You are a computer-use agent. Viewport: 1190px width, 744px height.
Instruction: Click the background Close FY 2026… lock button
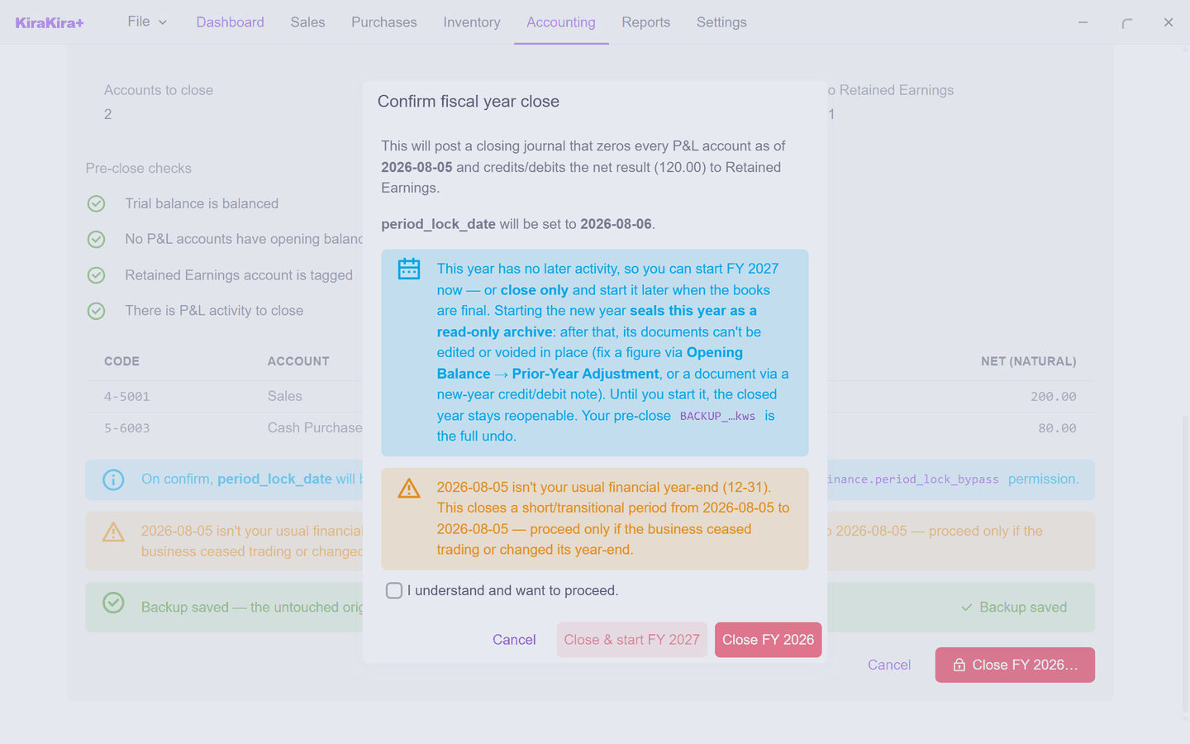(1015, 665)
